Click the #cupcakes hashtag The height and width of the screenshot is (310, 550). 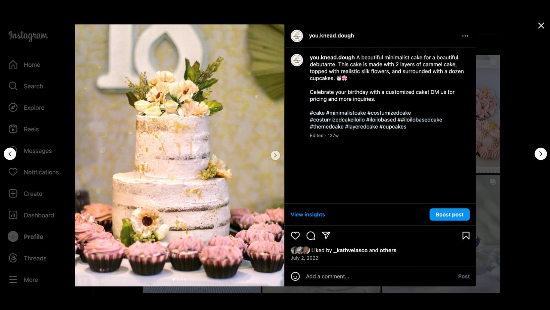pyautogui.click(x=393, y=126)
